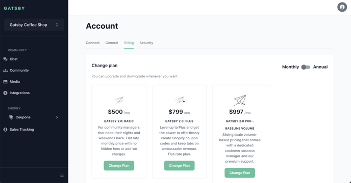This screenshot has width=351, height=183.
Task: Switch to the General tab
Action: click(x=112, y=43)
